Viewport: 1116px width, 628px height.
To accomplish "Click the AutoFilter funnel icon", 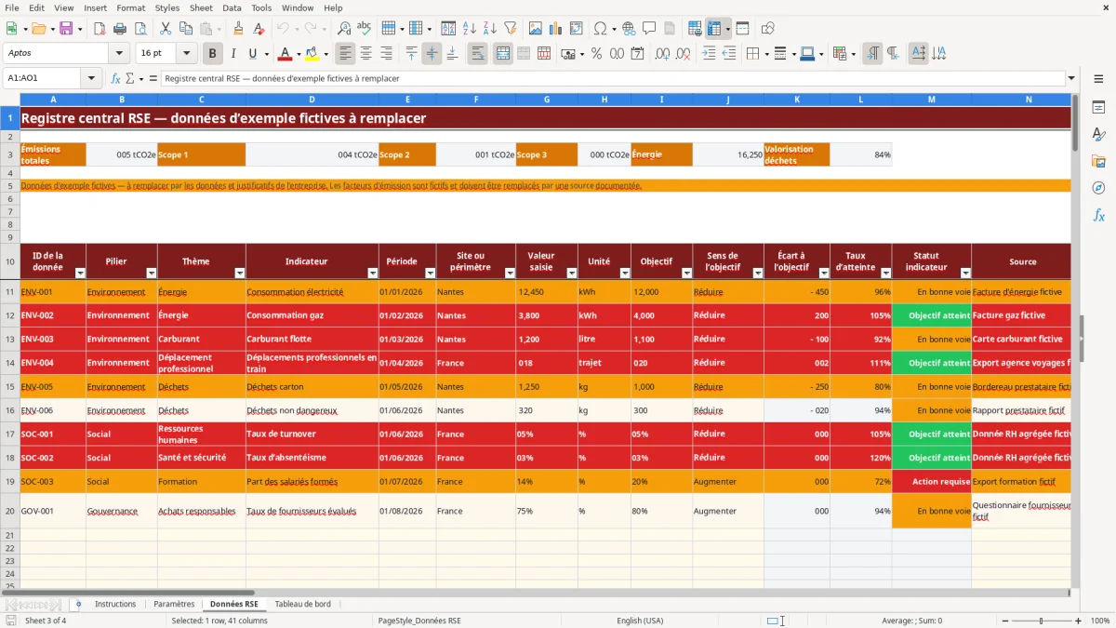I will 510,29.
